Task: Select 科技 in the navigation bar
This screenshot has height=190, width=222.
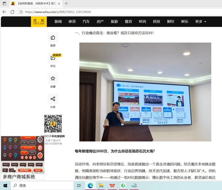Action: 156,22
